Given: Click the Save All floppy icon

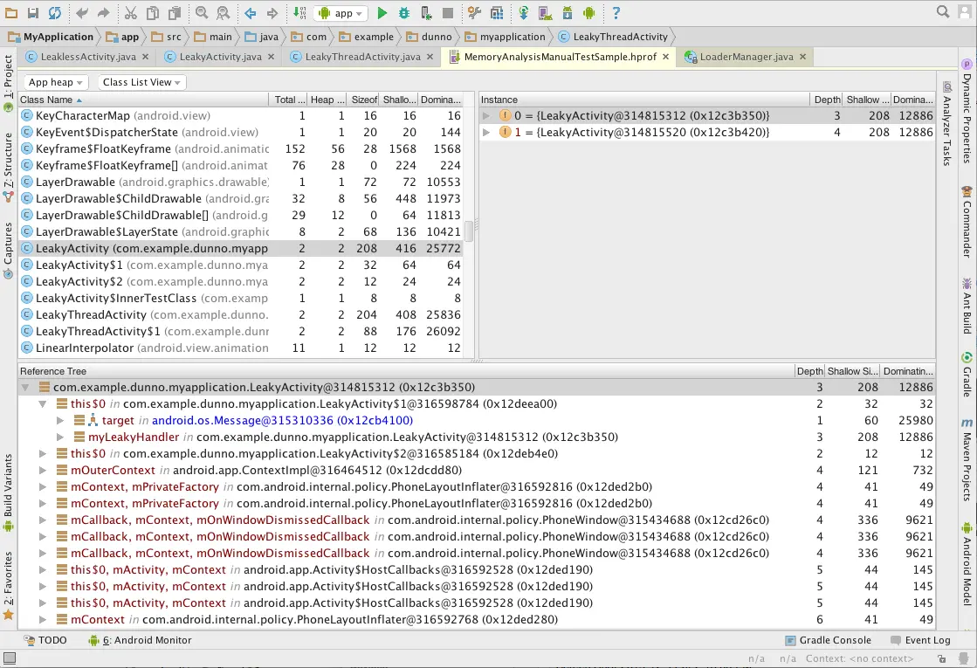Looking at the screenshot, I should pos(32,13).
